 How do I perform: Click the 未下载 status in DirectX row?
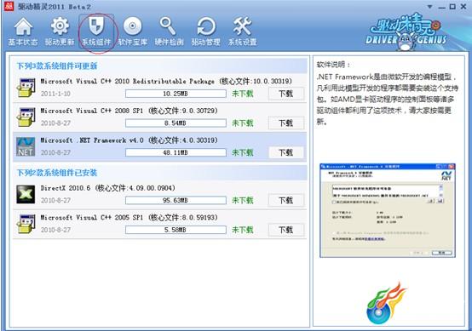point(243,201)
